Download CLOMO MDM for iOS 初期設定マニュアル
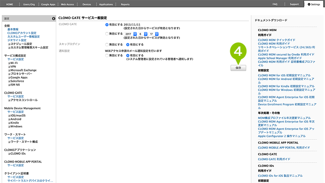This screenshot has height=183, width=325. [x=284, y=75]
